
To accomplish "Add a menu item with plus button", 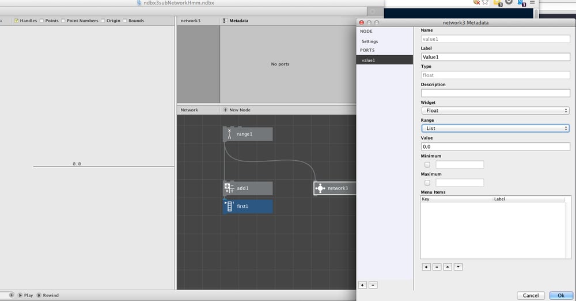I will [426, 267].
